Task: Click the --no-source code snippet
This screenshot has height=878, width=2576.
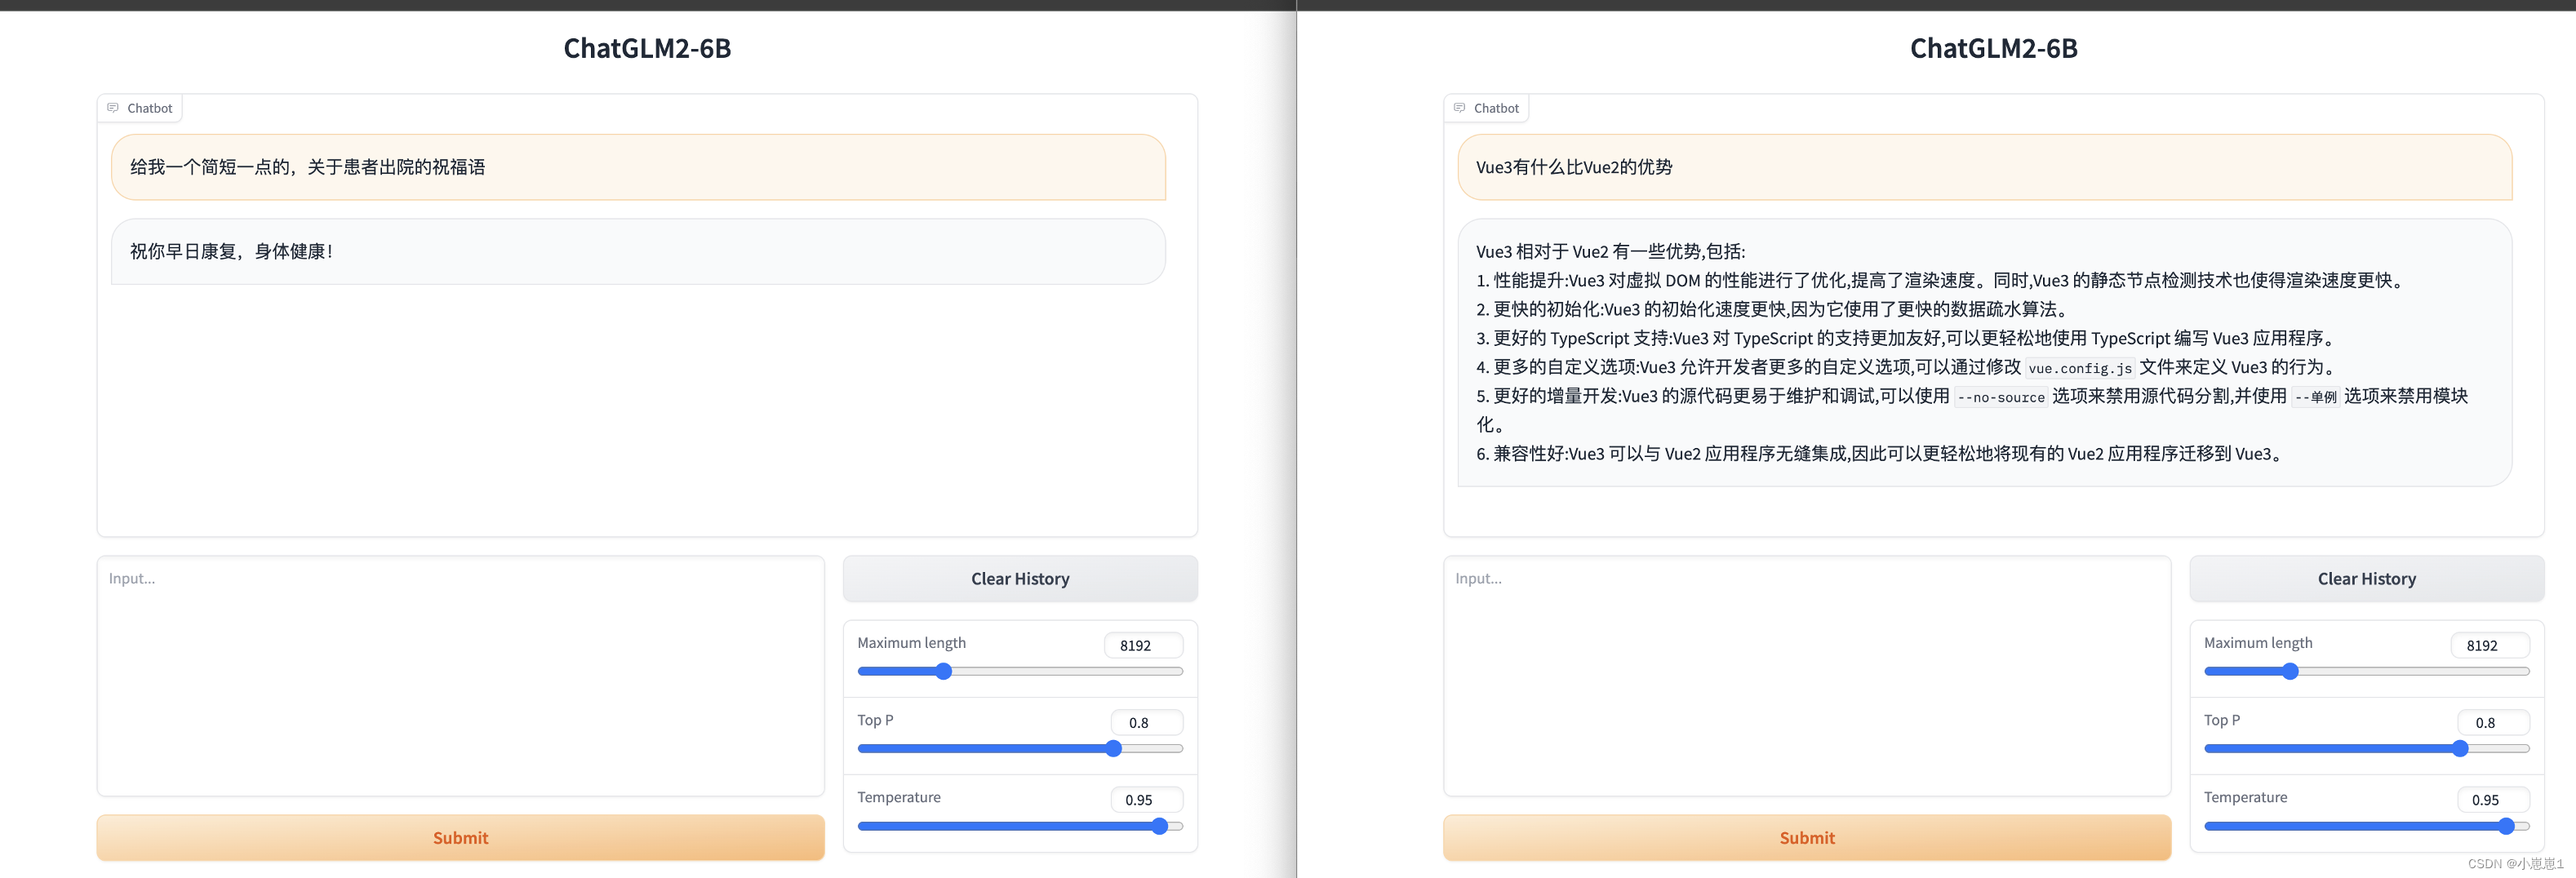Action: (x=2000, y=397)
